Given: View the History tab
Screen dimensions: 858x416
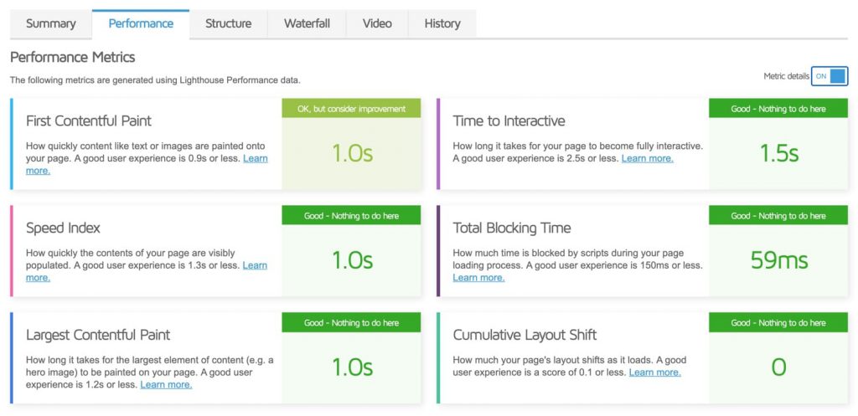Looking at the screenshot, I should [x=442, y=23].
